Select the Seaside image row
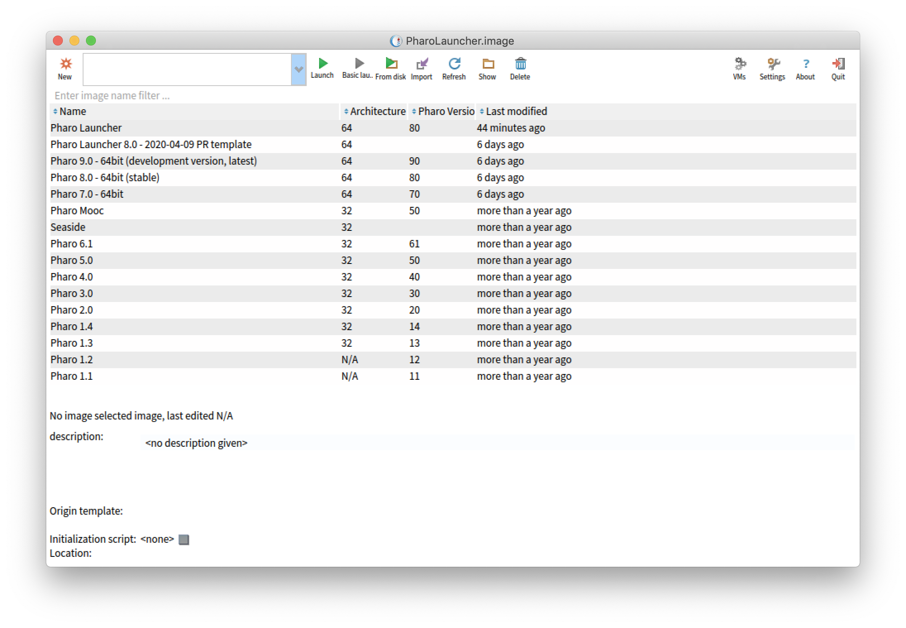This screenshot has height=628, width=906. tap(453, 227)
